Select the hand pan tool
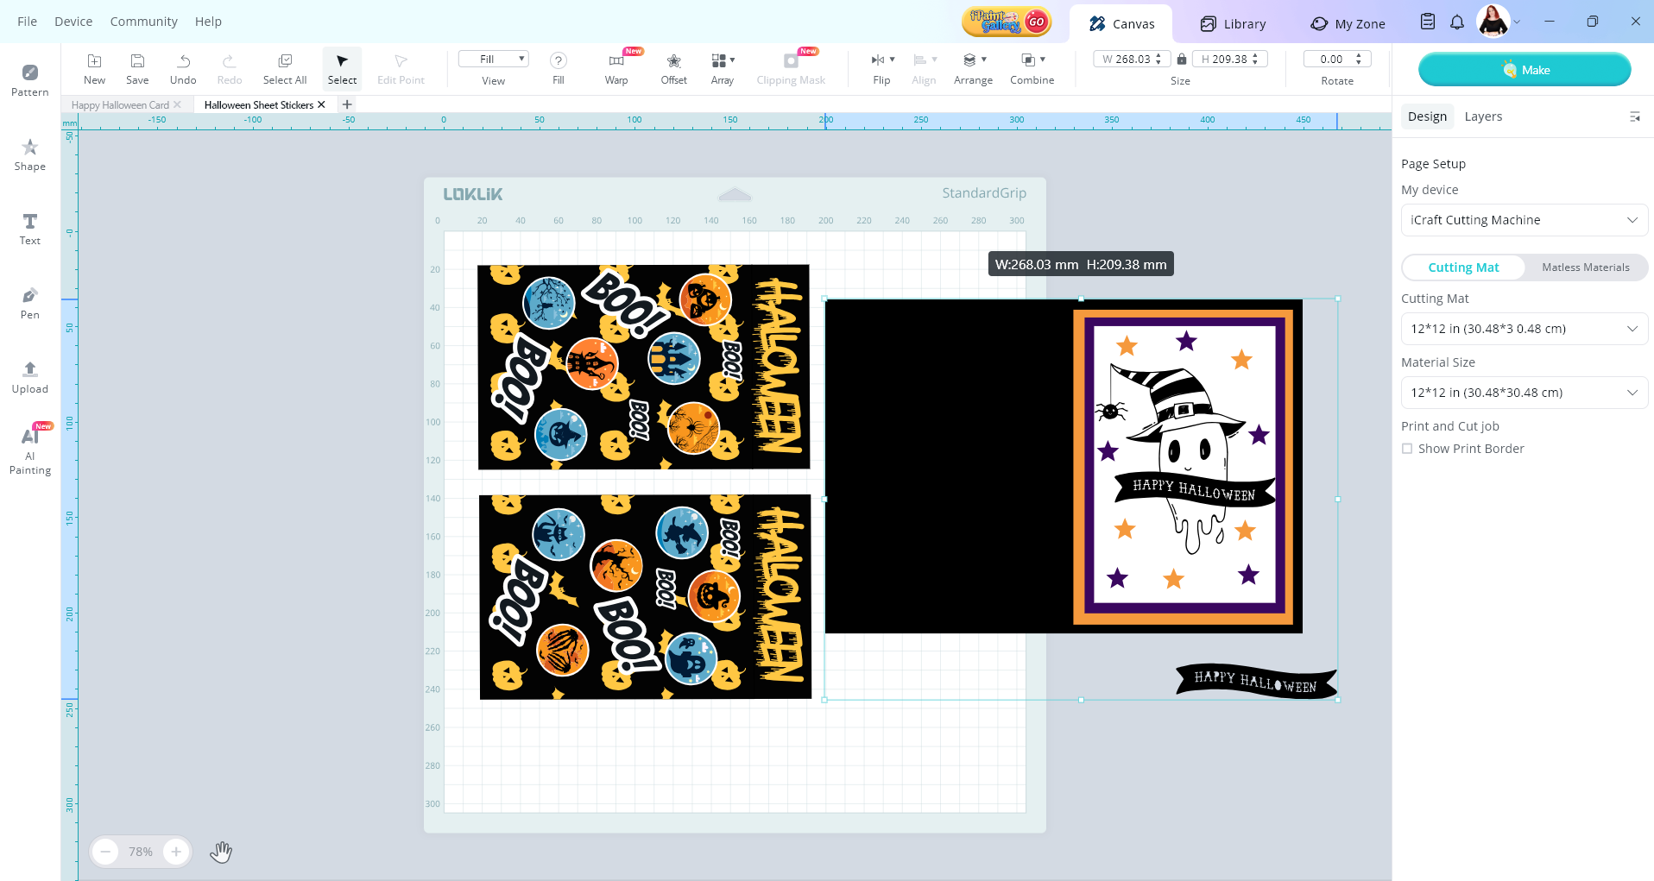The height and width of the screenshot is (881, 1654). tap(221, 852)
